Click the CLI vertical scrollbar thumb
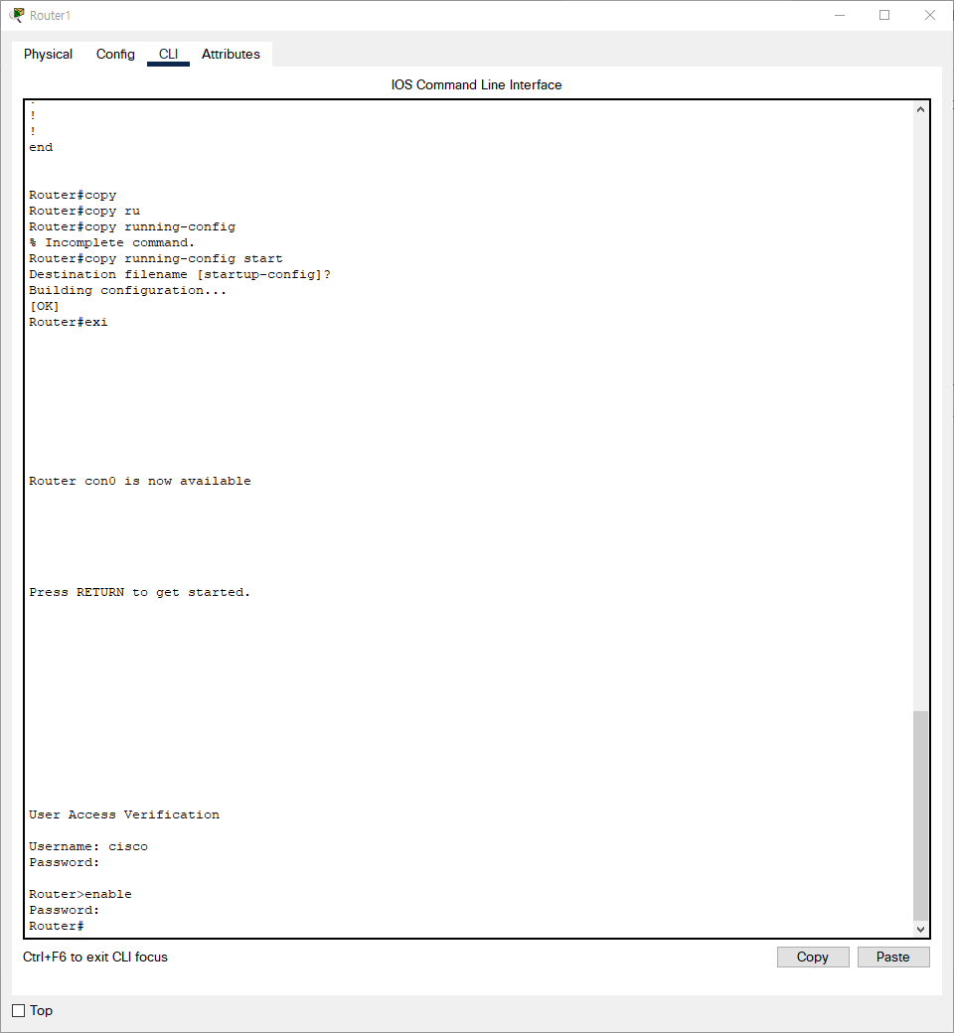 tap(920, 814)
